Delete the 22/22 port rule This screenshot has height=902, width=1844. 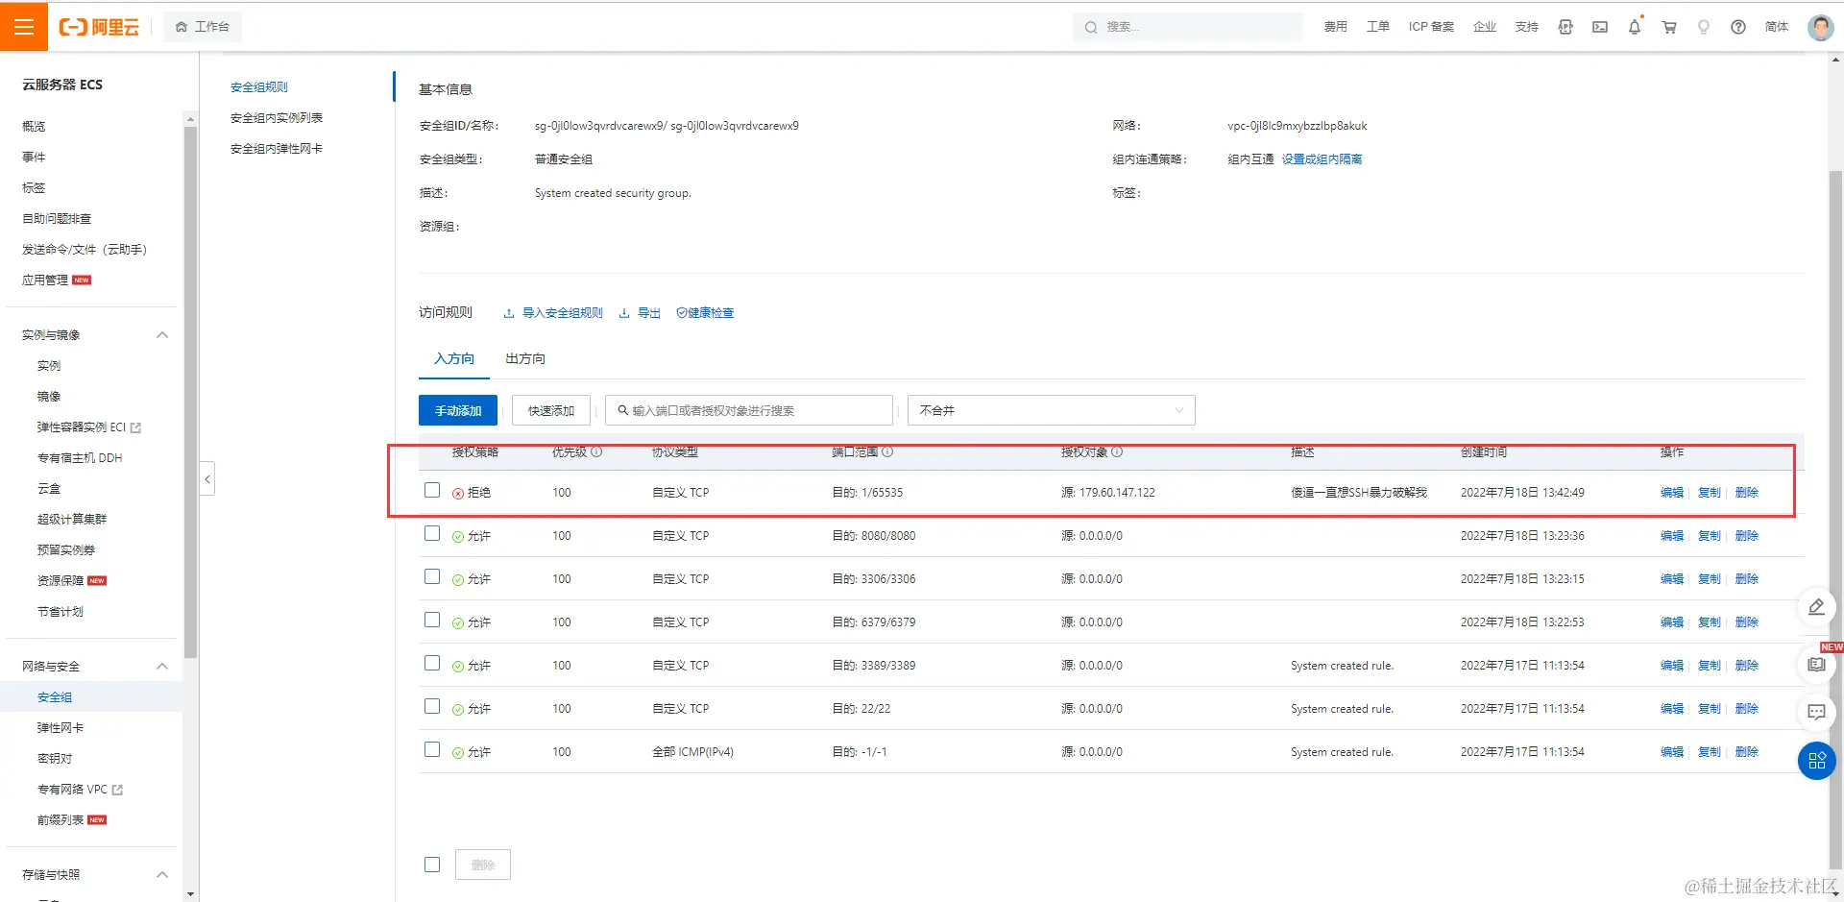[1747, 709]
